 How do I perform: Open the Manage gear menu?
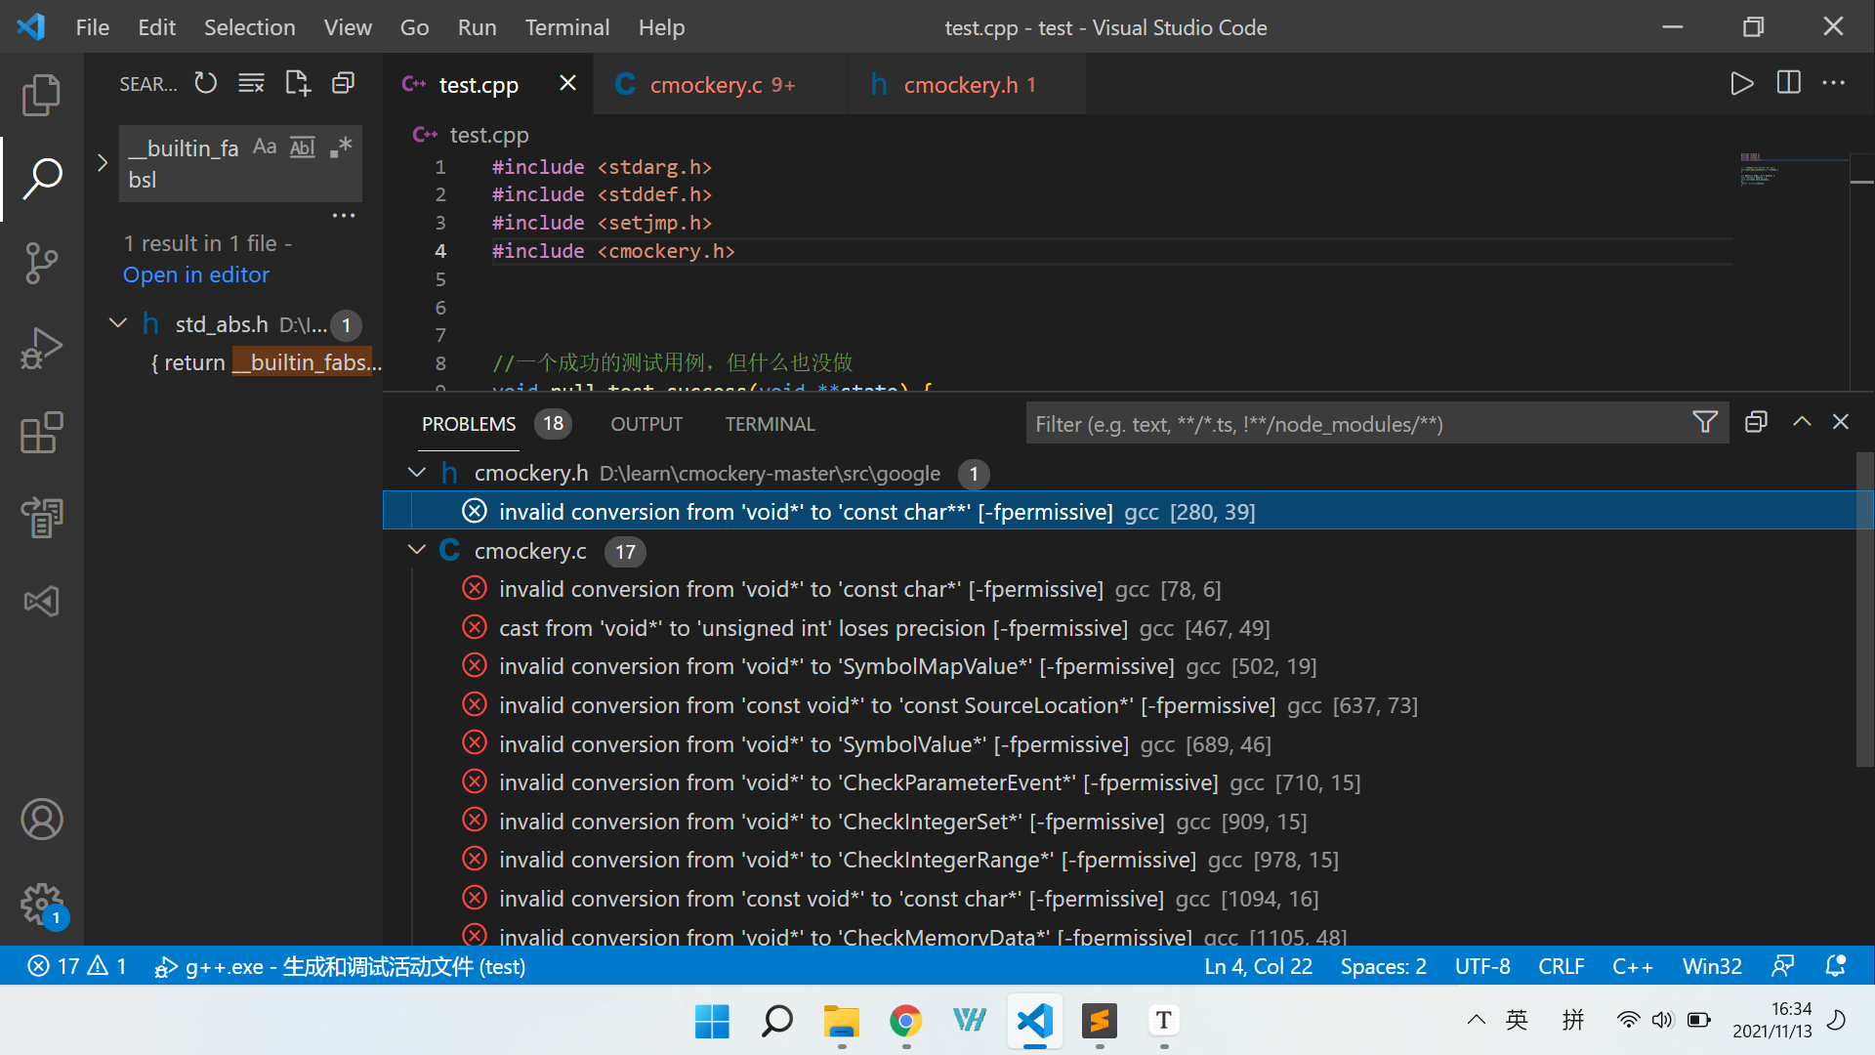pos(41,905)
